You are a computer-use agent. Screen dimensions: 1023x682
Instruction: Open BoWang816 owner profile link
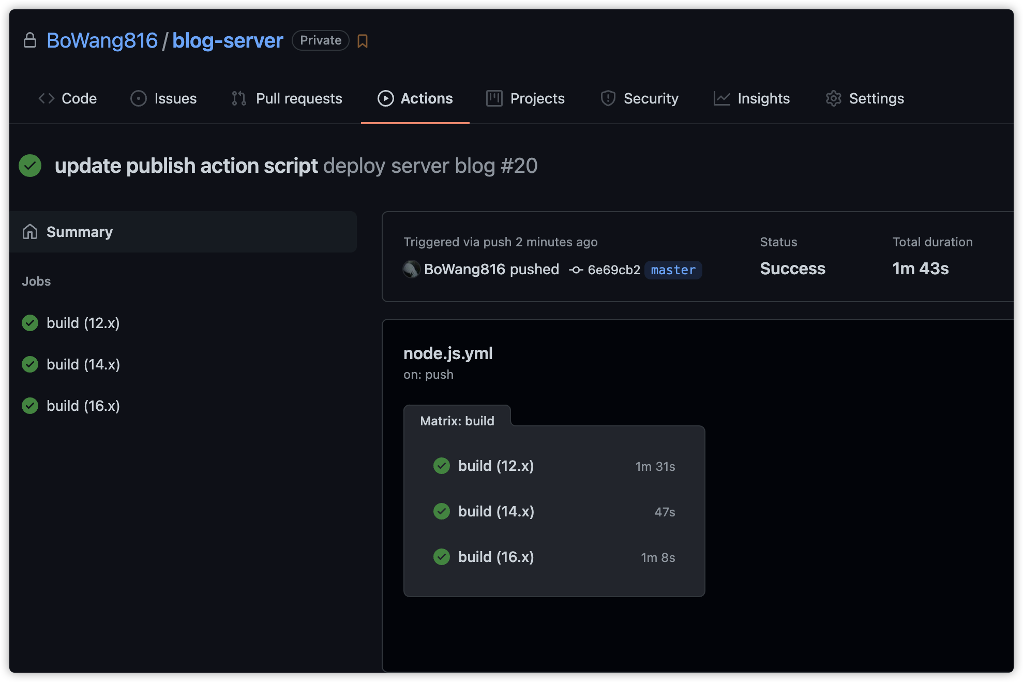pos(102,40)
